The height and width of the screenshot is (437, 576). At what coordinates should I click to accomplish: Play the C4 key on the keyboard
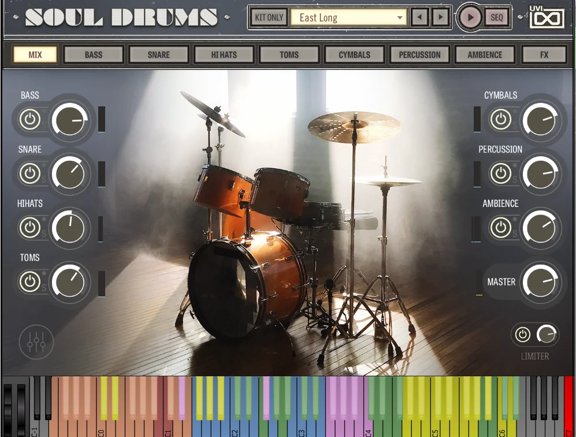tap(369, 428)
